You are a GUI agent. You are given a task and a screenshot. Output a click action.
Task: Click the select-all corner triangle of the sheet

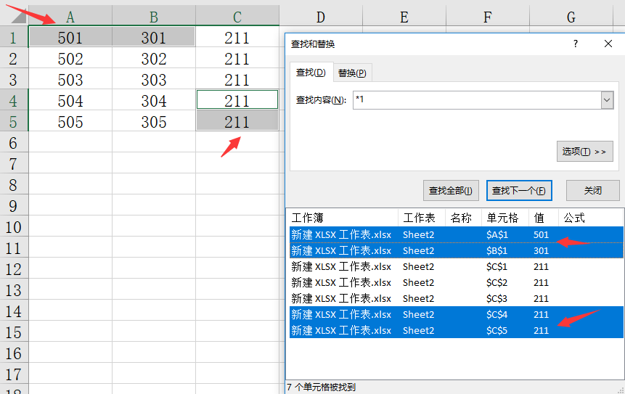pos(14,17)
